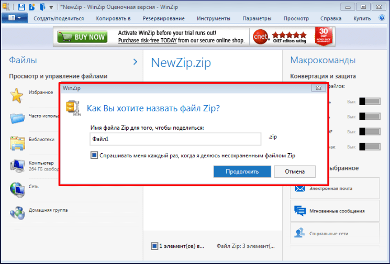
Task: Click the Save icon in quick access toolbar
Action: pyautogui.click(x=21, y=7)
